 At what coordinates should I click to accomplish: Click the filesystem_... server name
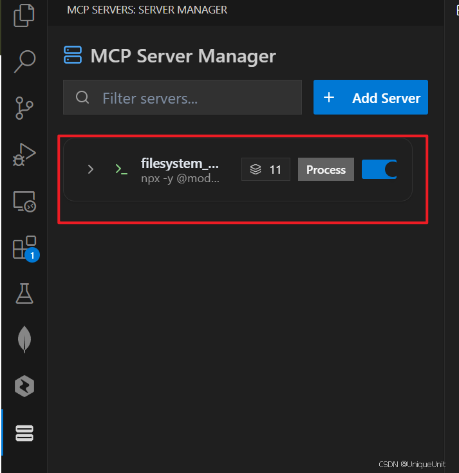(x=180, y=163)
